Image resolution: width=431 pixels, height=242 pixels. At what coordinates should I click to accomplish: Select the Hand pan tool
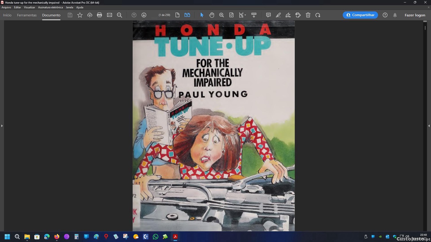pos(212,15)
